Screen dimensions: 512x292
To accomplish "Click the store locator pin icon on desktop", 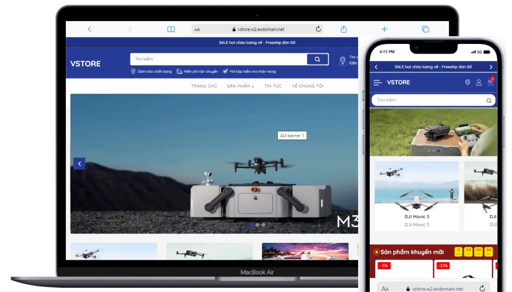I will tap(342, 60).
